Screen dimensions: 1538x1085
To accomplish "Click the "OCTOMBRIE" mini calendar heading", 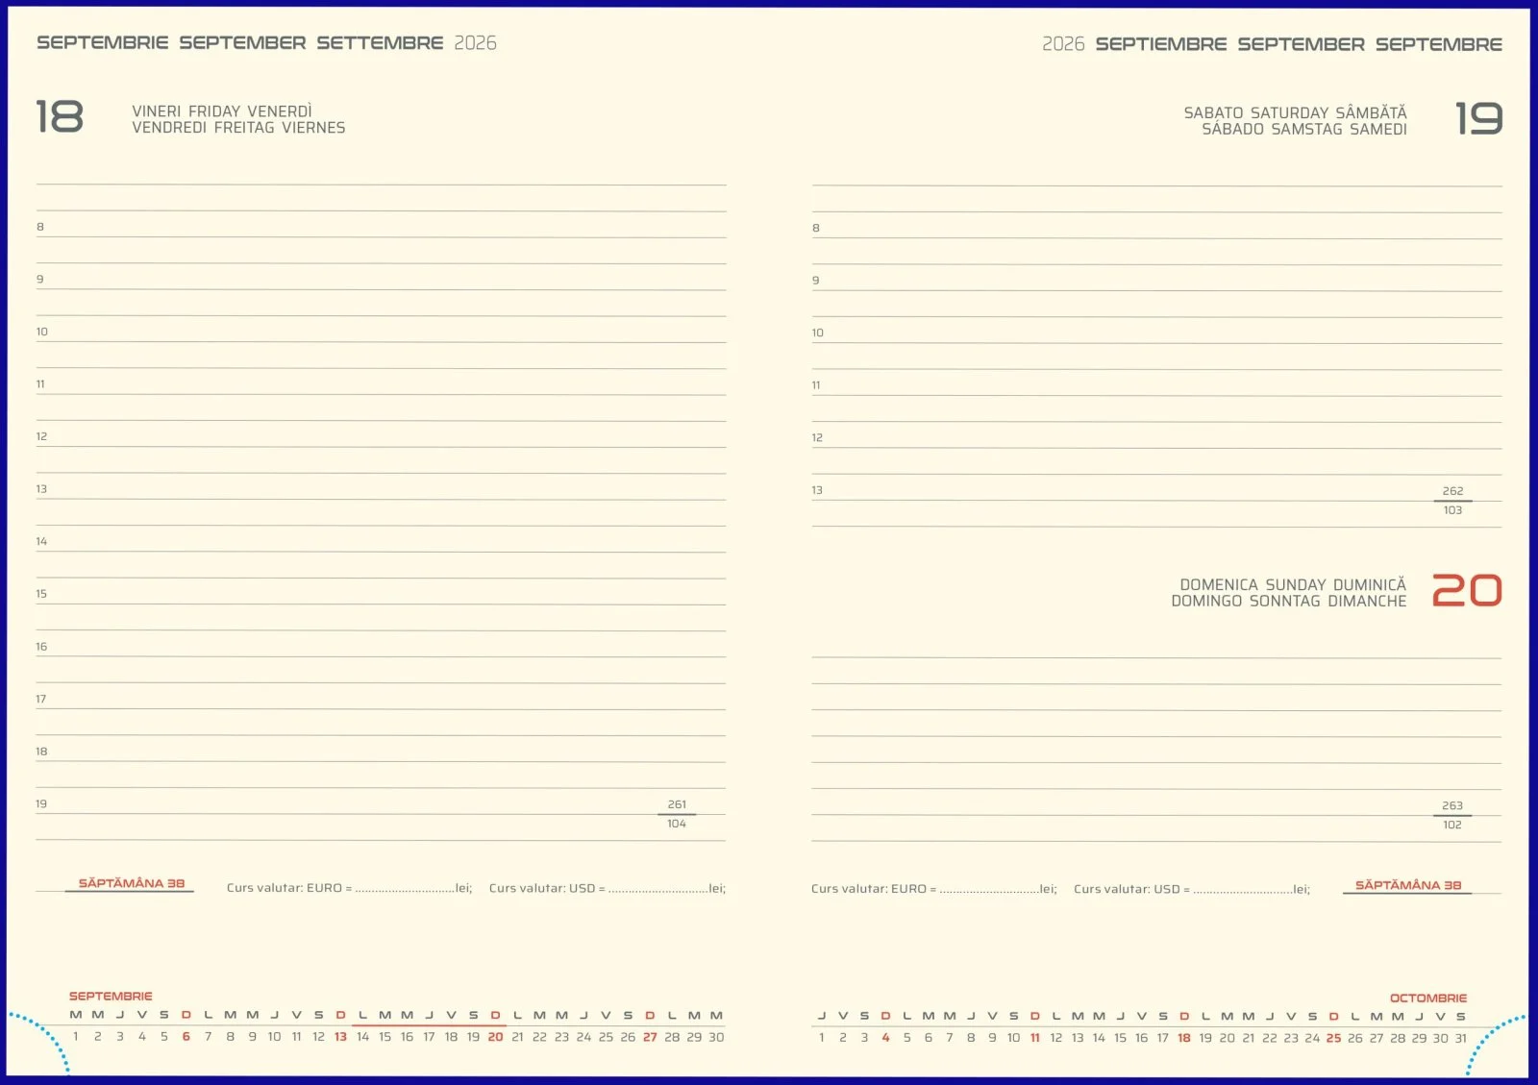I will pos(1427,997).
